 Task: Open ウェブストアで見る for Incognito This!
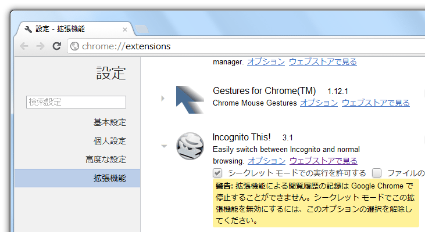pyautogui.click(x=323, y=161)
